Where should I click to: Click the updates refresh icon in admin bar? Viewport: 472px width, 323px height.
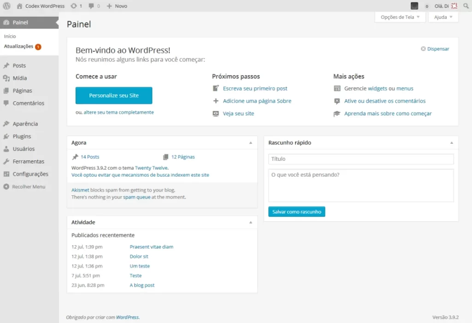(73, 6)
